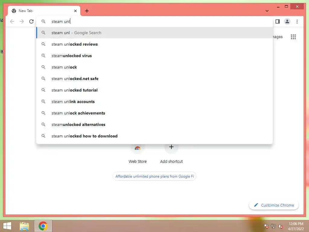Image resolution: width=309 pixels, height=232 pixels.
Task: Pick 'steam unlocked how to download' suggestion
Action: click(154, 136)
